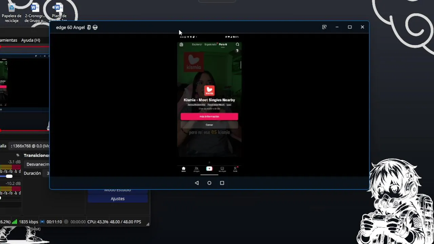Click the scroll indicator on phone screen edge
This screenshot has height=244, width=434.
pos(241,65)
